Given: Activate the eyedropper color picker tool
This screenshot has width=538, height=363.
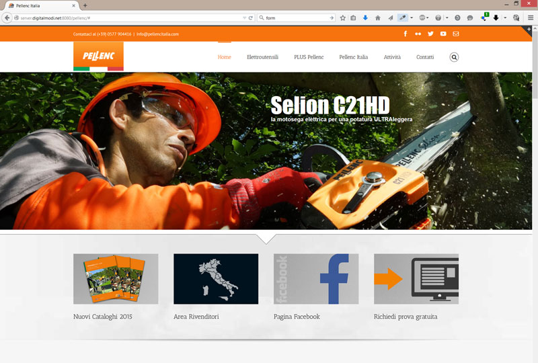Looking at the screenshot, I should (402, 18).
